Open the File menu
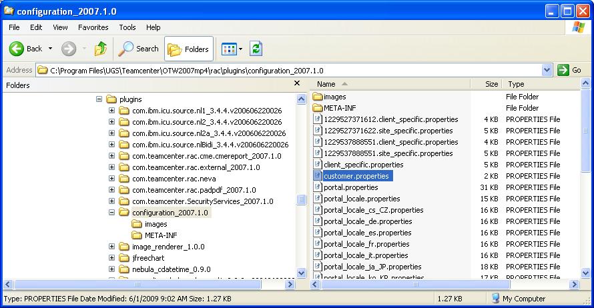The width and height of the screenshot is (594, 308). (14, 27)
